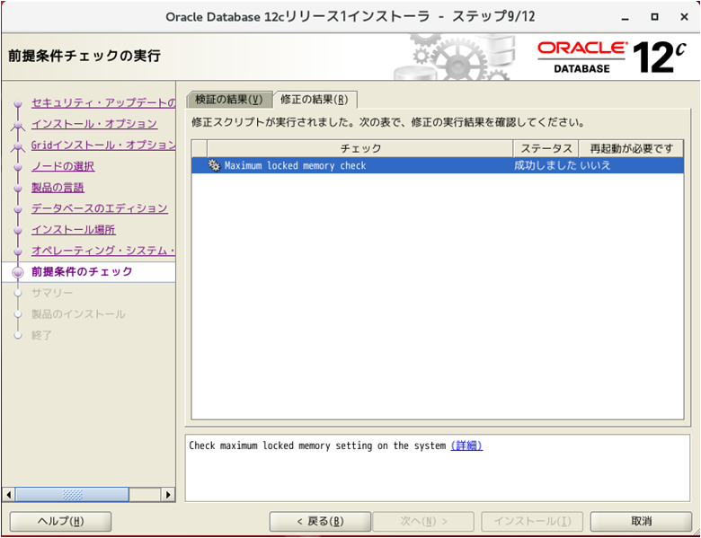Click the right arrow of the sidebar scrollbar

168,495
